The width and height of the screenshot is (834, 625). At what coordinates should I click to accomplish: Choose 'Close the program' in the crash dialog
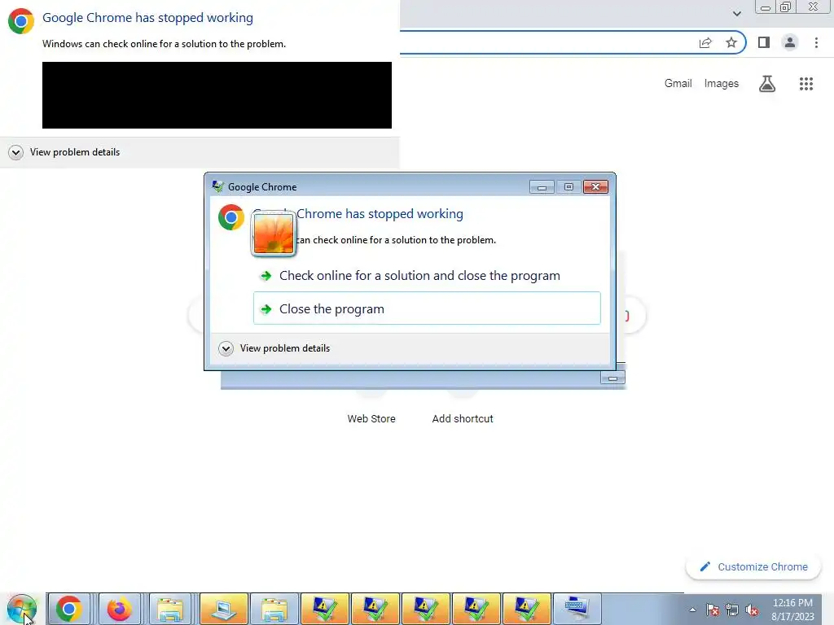427,308
